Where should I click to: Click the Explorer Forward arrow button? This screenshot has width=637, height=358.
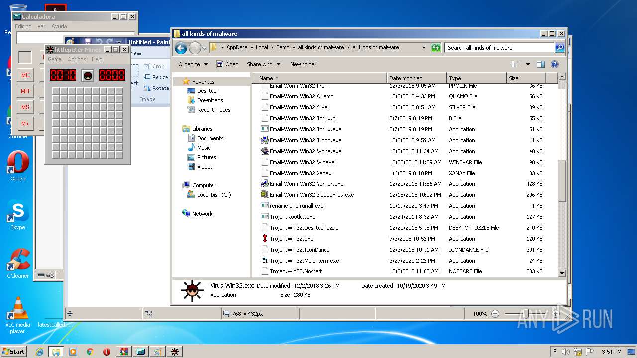[195, 48]
